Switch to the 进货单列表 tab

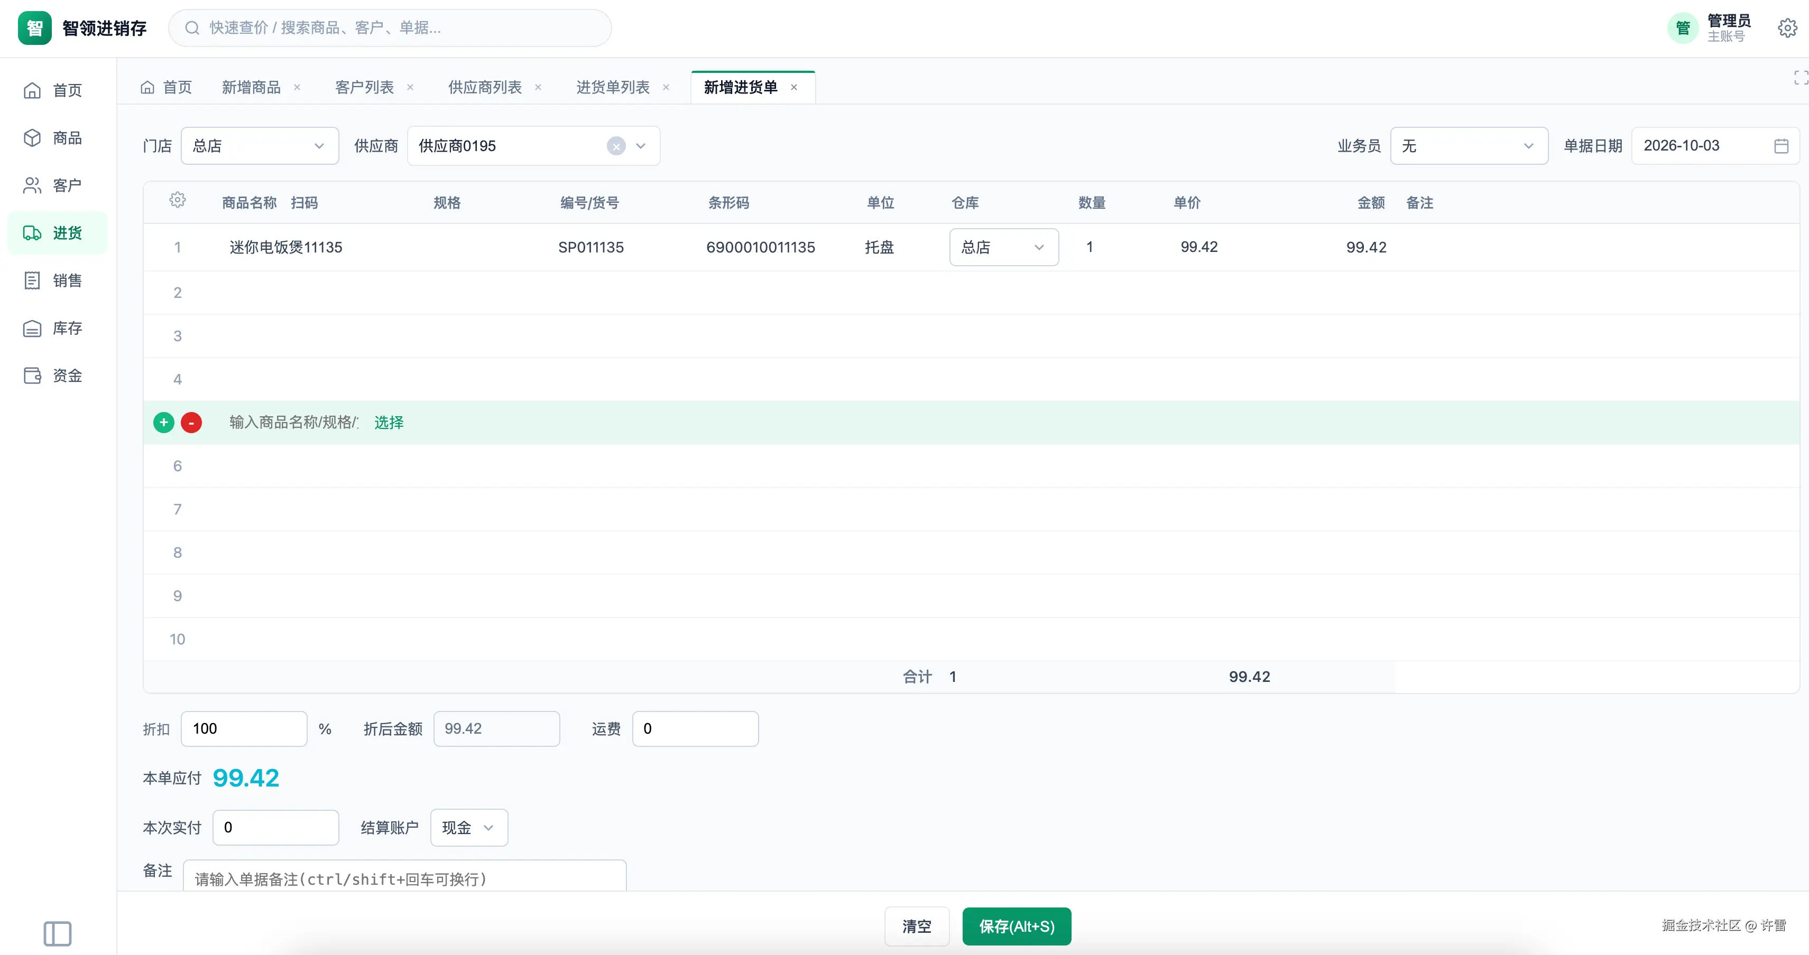(x=612, y=87)
